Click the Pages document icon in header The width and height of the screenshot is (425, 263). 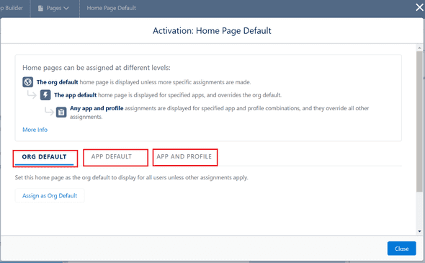(40, 8)
